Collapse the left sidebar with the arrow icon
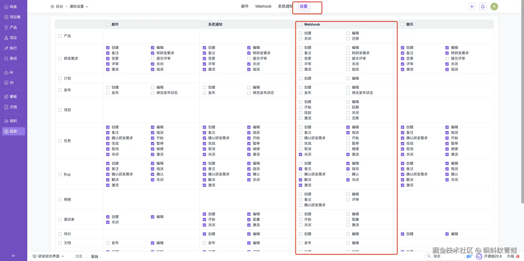The image size is (524, 261). tap(13, 256)
